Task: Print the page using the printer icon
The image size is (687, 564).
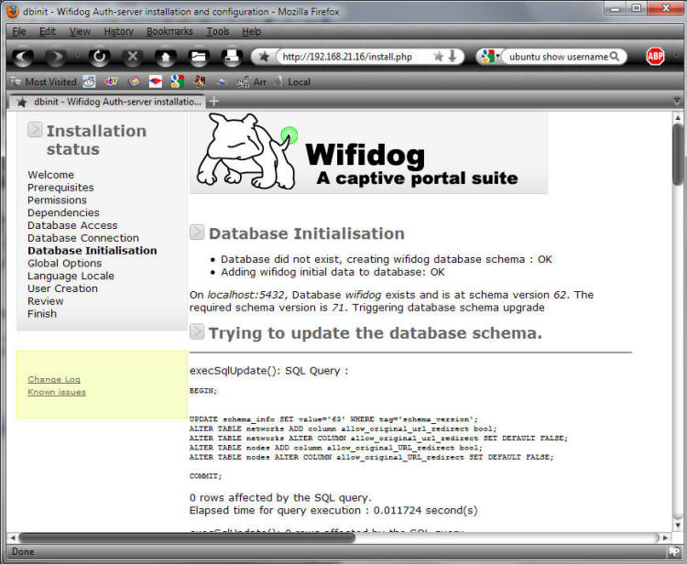Action: (232, 57)
